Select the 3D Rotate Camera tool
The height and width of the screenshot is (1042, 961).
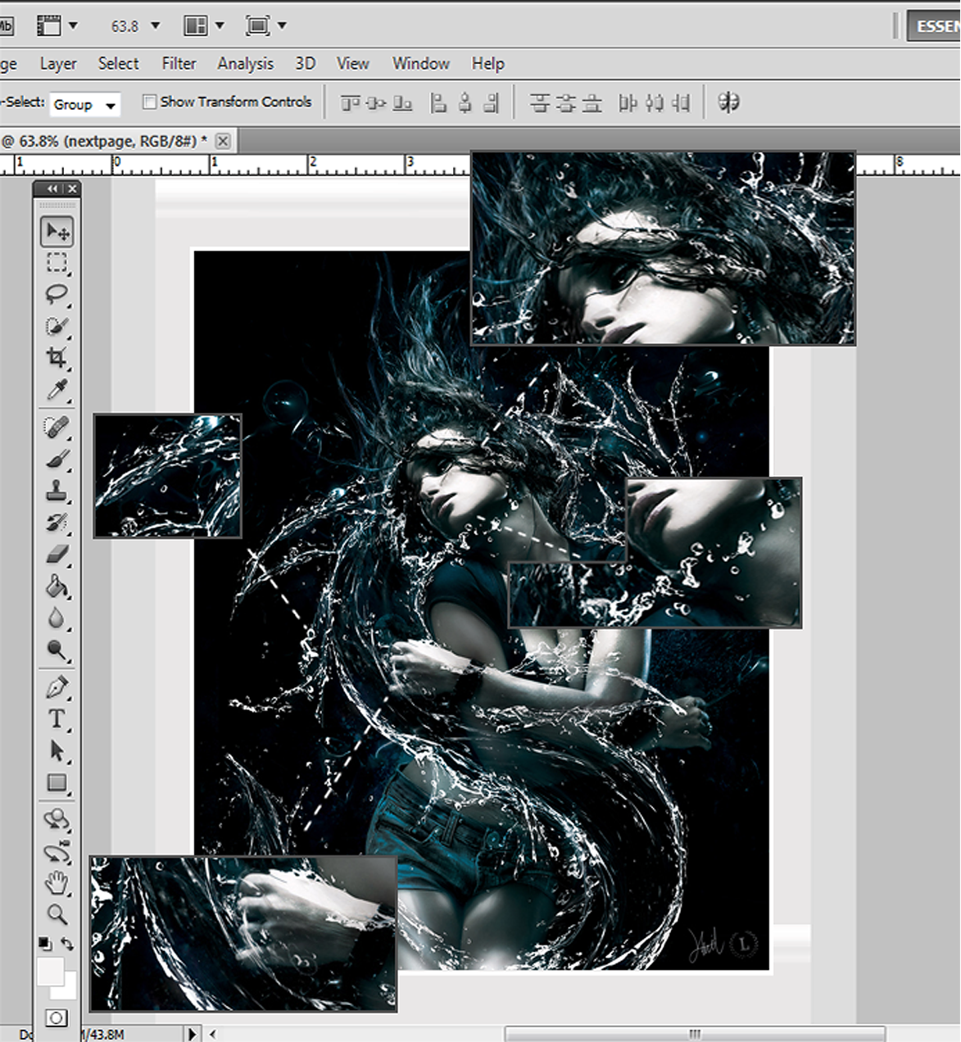tap(57, 852)
